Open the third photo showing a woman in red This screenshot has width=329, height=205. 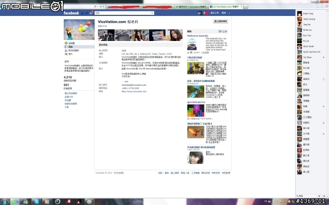140,35
